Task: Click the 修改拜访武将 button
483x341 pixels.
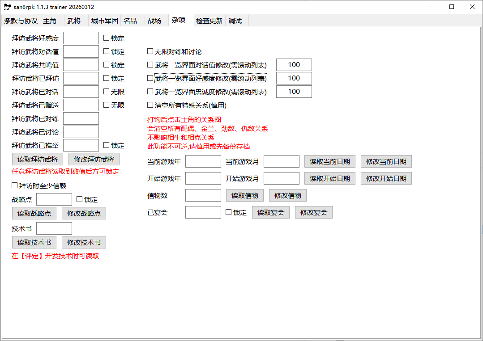Action: (94, 159)
